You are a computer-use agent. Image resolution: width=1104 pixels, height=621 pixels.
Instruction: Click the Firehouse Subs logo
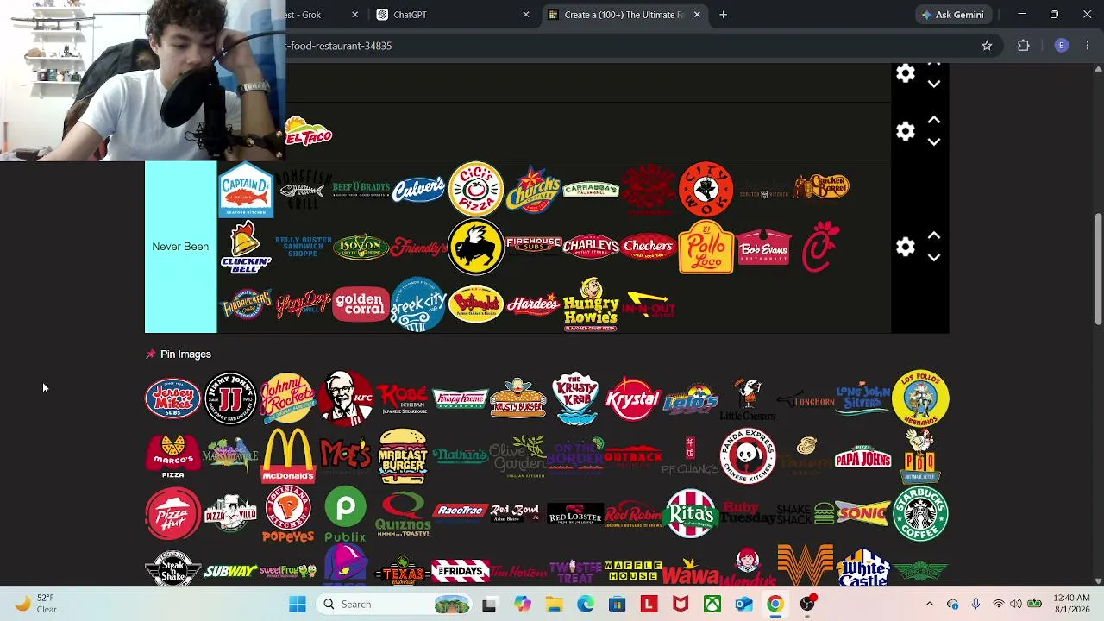533,247
